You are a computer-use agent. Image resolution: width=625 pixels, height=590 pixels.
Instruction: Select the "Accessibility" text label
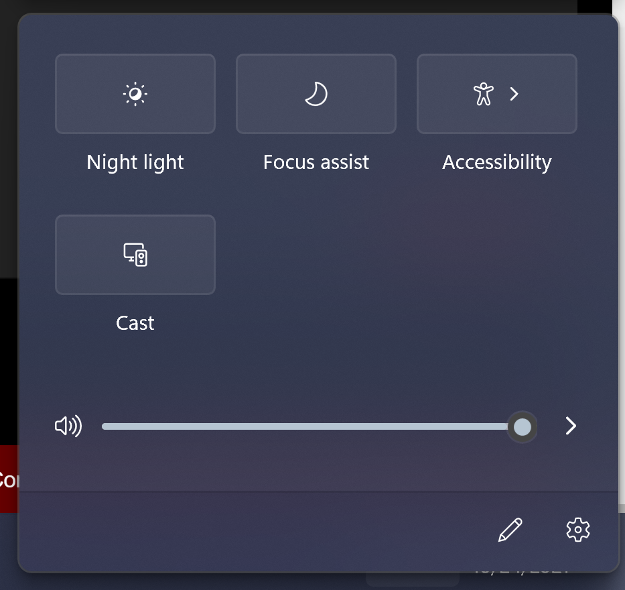[497, 162]
